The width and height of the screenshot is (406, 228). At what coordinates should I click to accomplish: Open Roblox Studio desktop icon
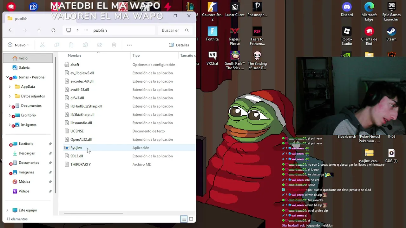click(347, 36)
